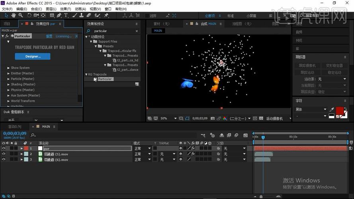Open the 效果(T) menu
The height and width of the screenshot is (199, 354).
coord(65,9)
